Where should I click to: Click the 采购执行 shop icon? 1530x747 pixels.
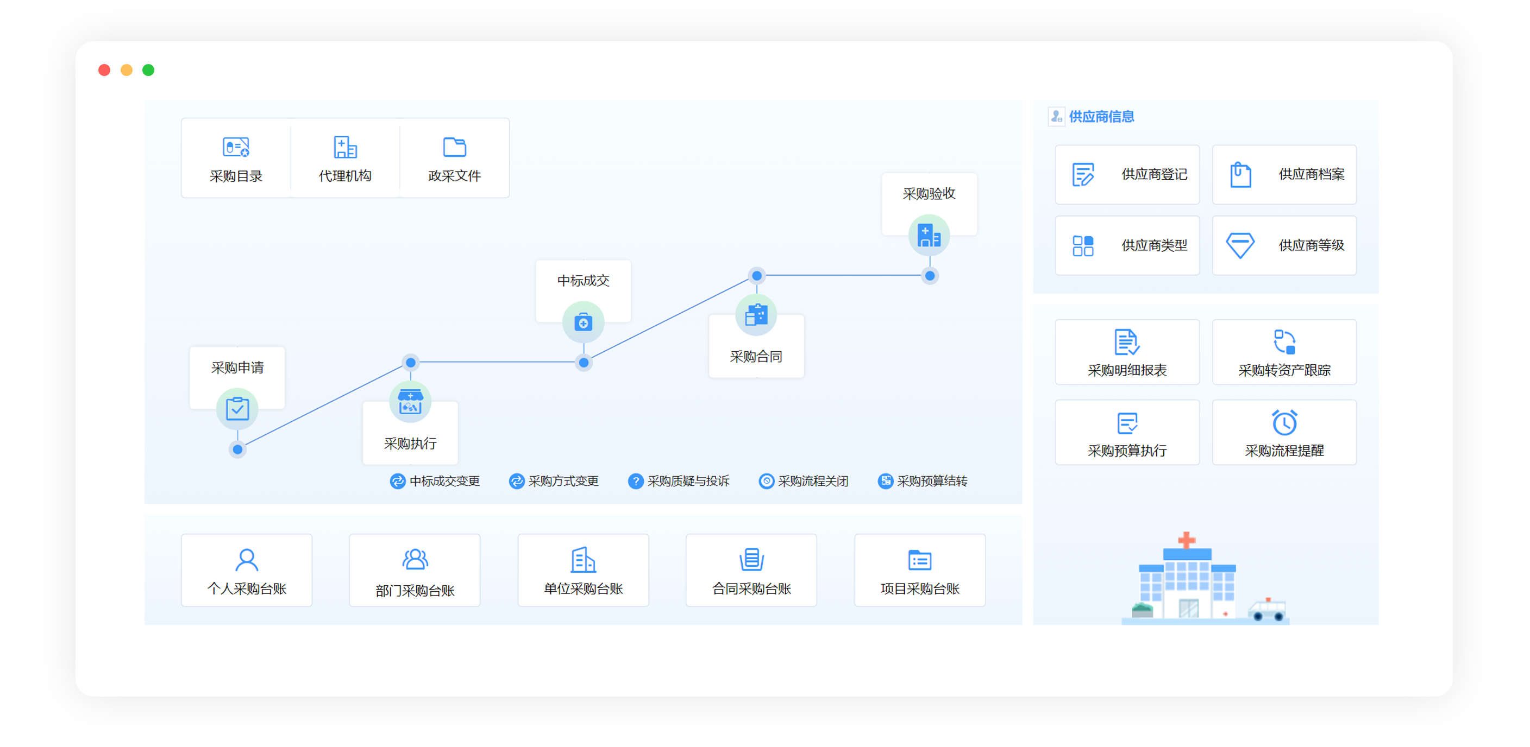pos(410,402)
